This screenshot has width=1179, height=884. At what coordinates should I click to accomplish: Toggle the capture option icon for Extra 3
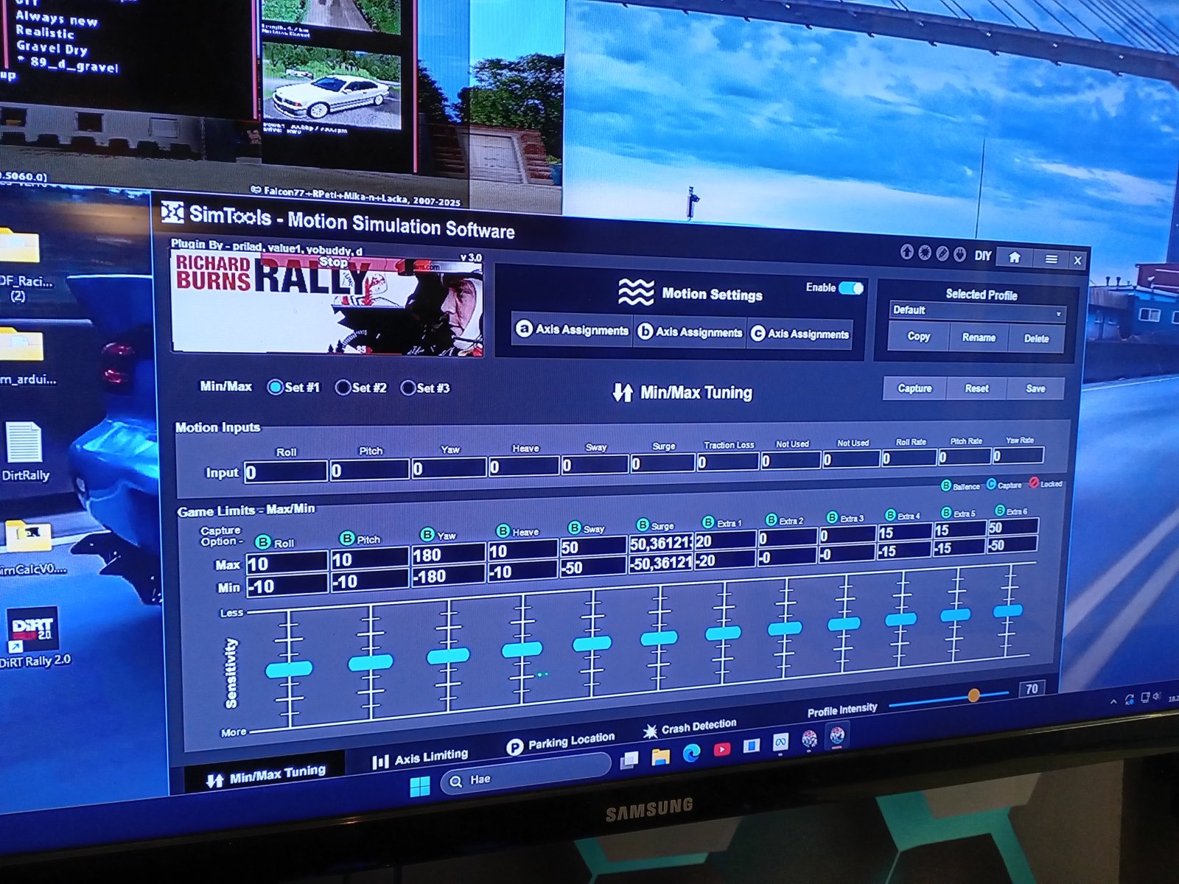click(832, 516)
